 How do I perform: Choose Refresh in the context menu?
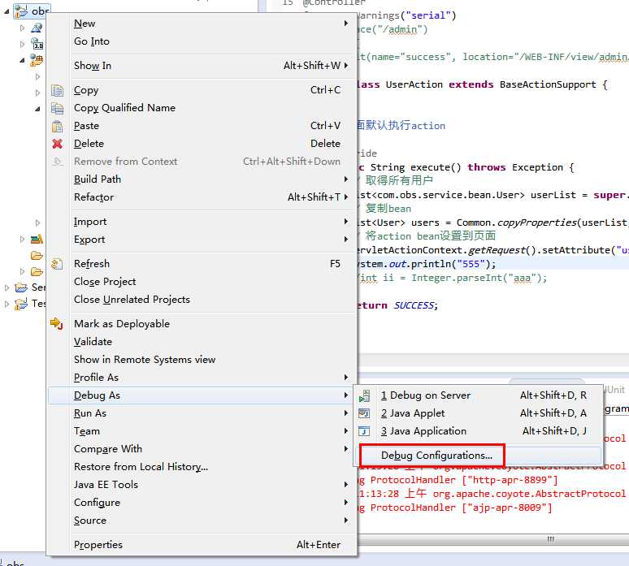click(x=202, y=264)
